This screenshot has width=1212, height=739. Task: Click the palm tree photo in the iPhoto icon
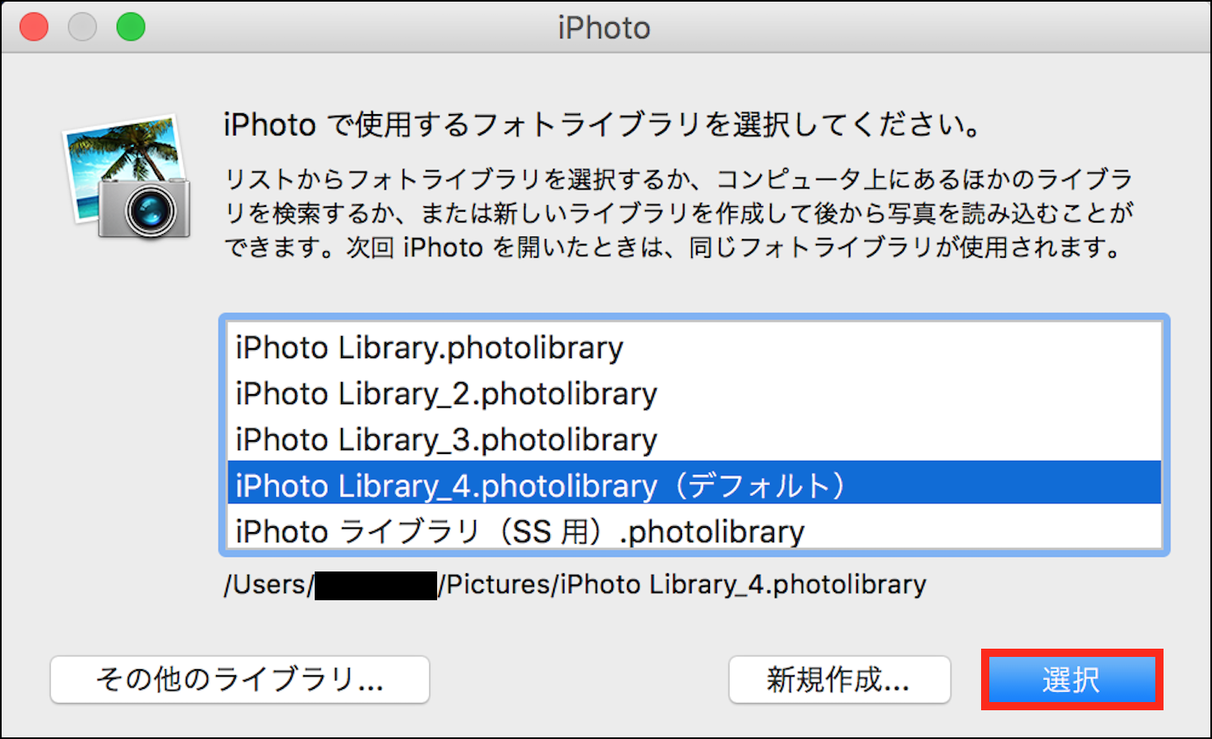(123, 154)
